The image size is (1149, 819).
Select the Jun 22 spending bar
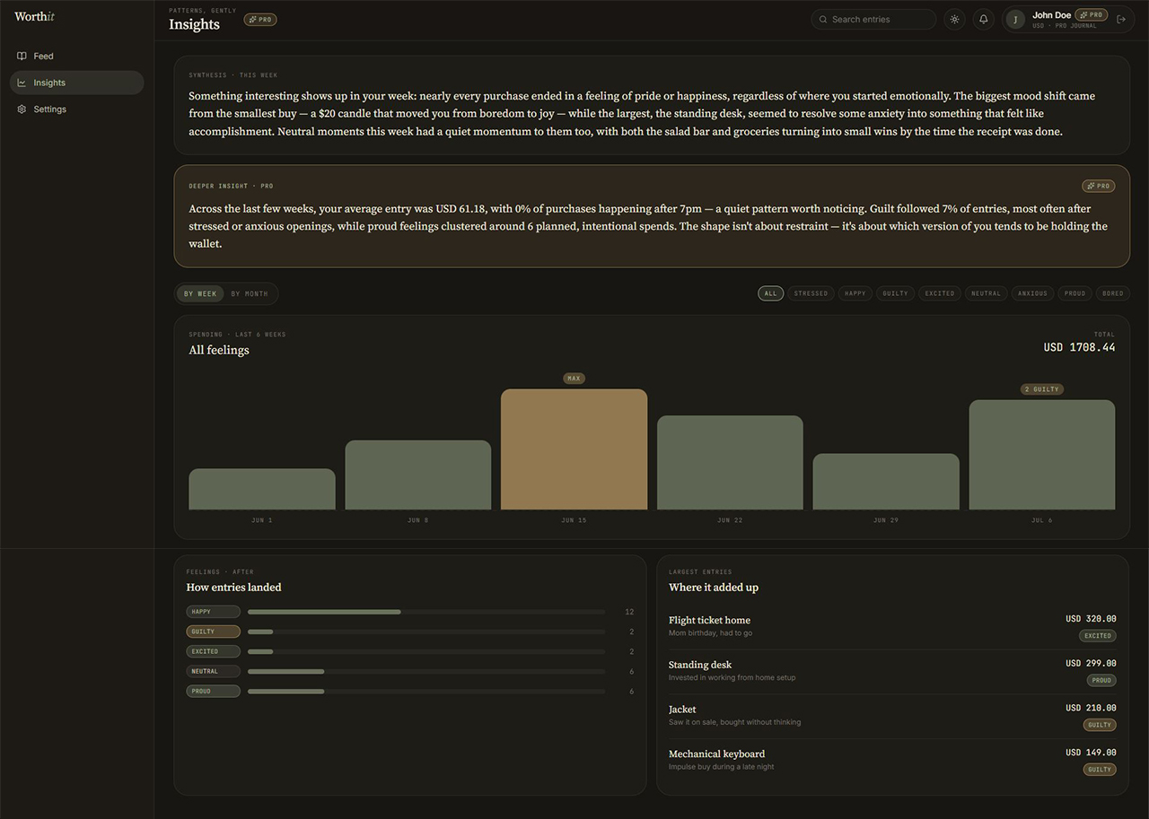coord(730,463)
